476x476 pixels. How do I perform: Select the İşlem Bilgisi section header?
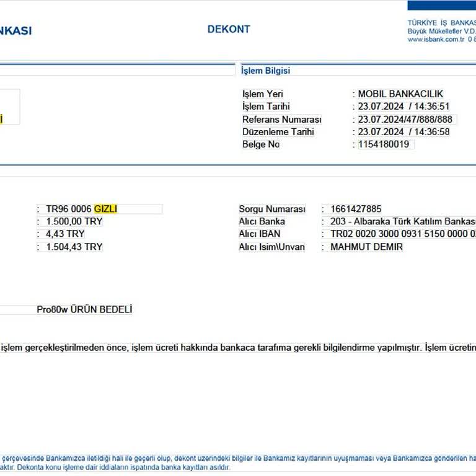[265, 71]
